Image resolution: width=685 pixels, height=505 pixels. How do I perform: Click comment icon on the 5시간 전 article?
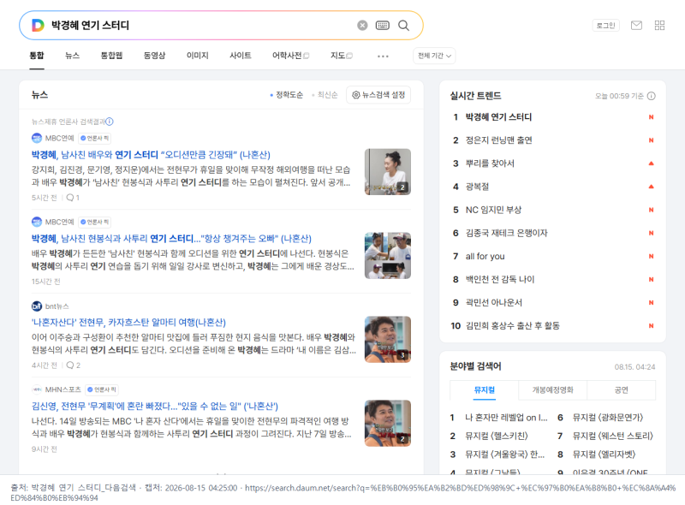click(x=70, y=198)
